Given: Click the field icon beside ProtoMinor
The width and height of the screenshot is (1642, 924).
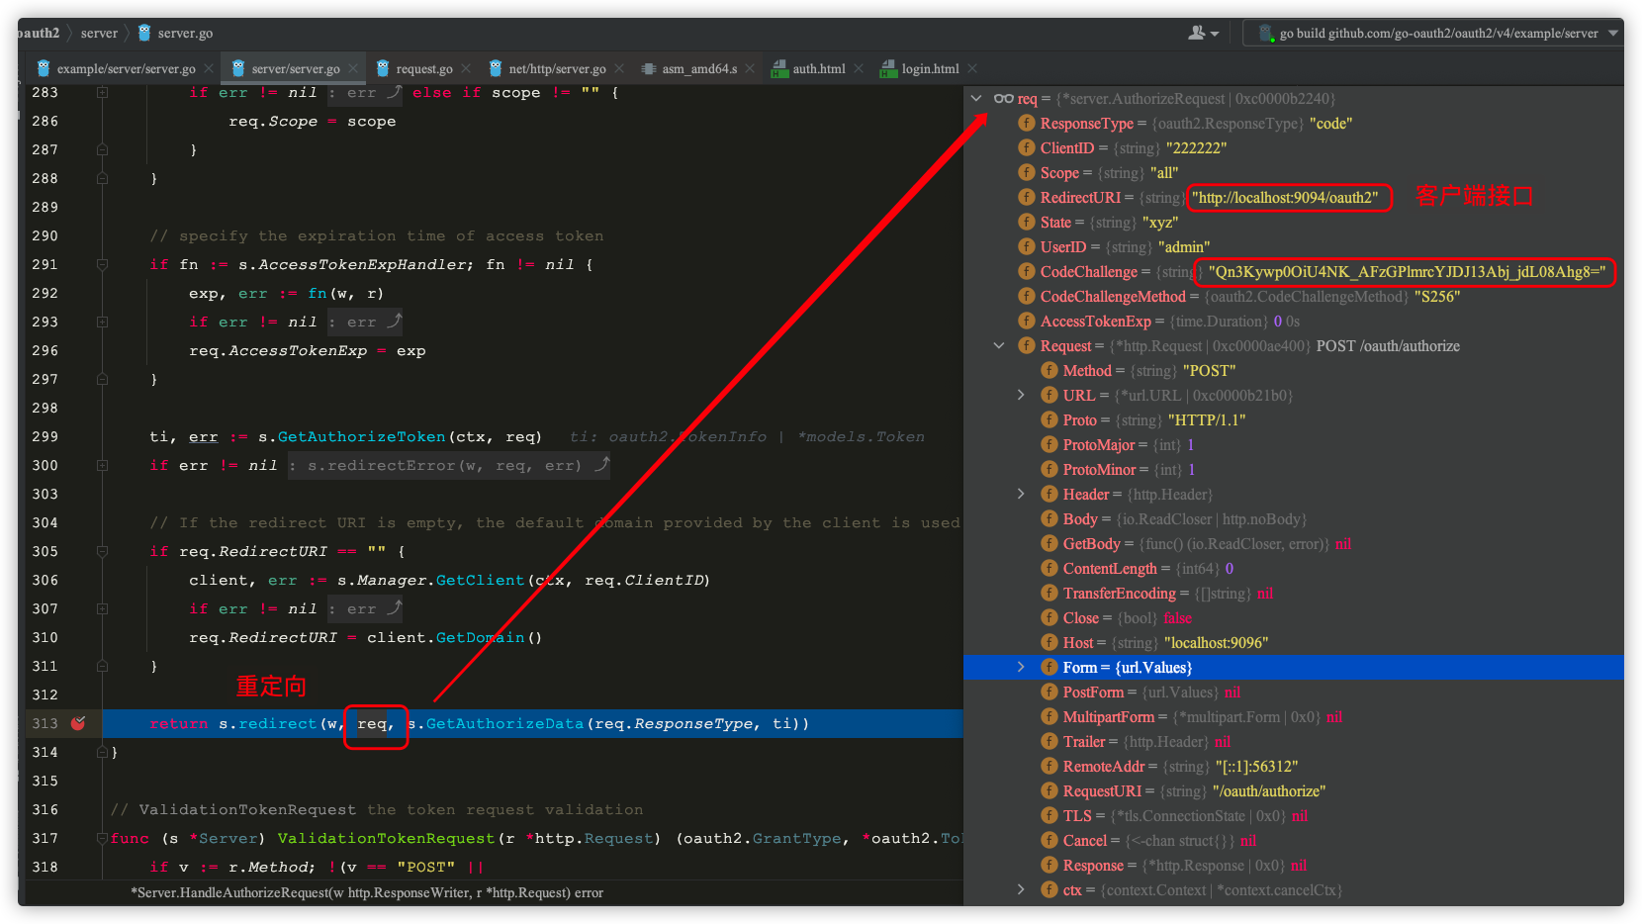Looking at the screenshot, I should click(1049, 469).
